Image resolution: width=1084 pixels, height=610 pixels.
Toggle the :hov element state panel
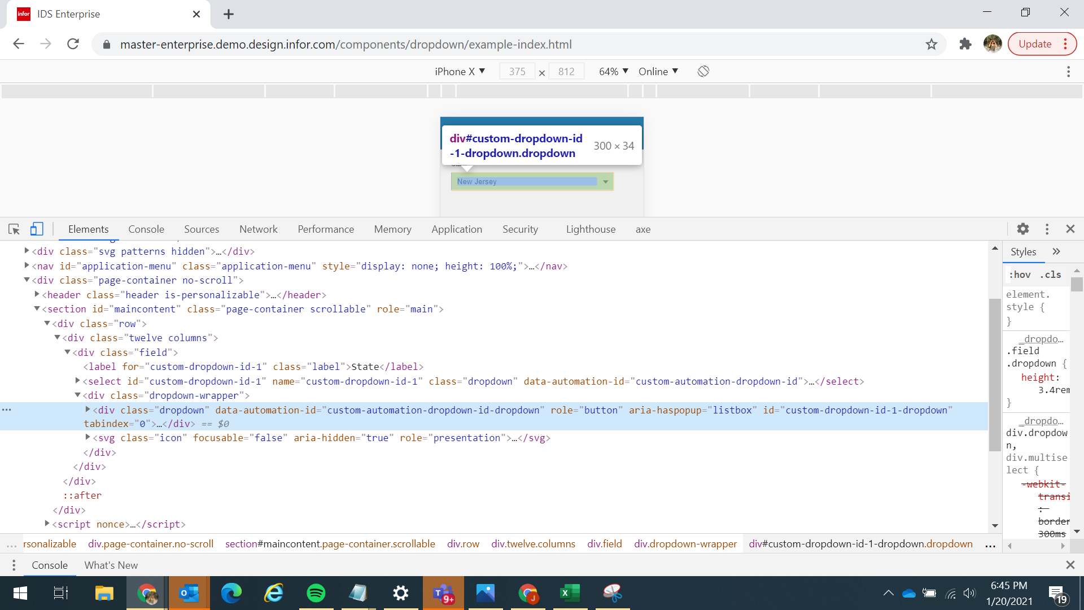pos(1020,274)
